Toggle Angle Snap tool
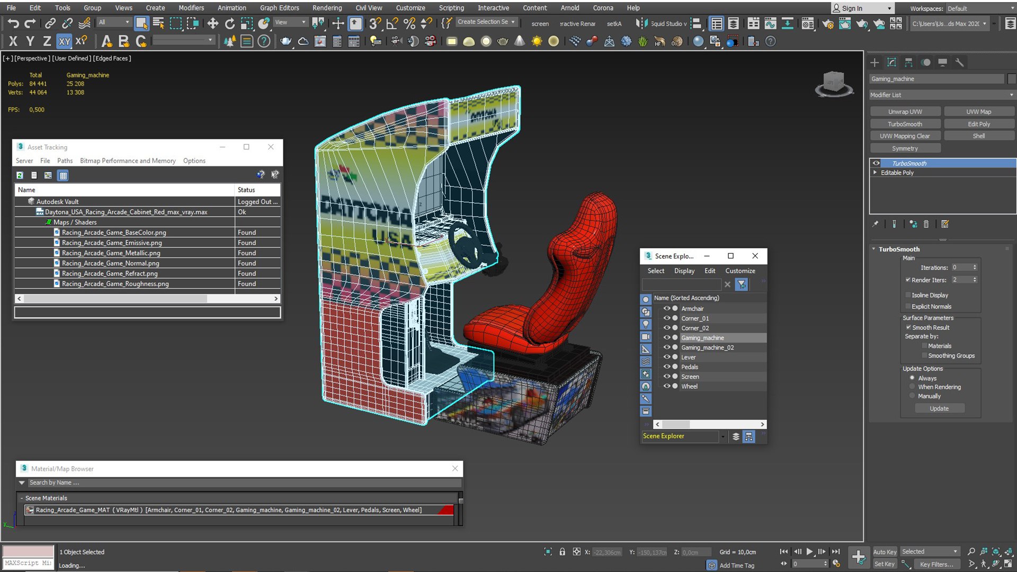This screenshot has height=572, width=1017. point(392,23)
